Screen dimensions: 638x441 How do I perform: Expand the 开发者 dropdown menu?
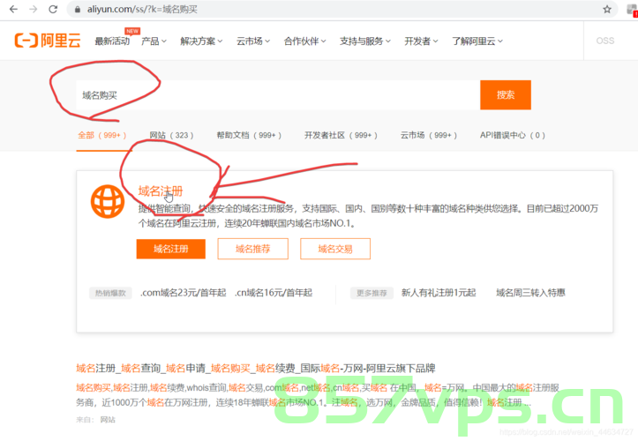(x=421, y=41)
